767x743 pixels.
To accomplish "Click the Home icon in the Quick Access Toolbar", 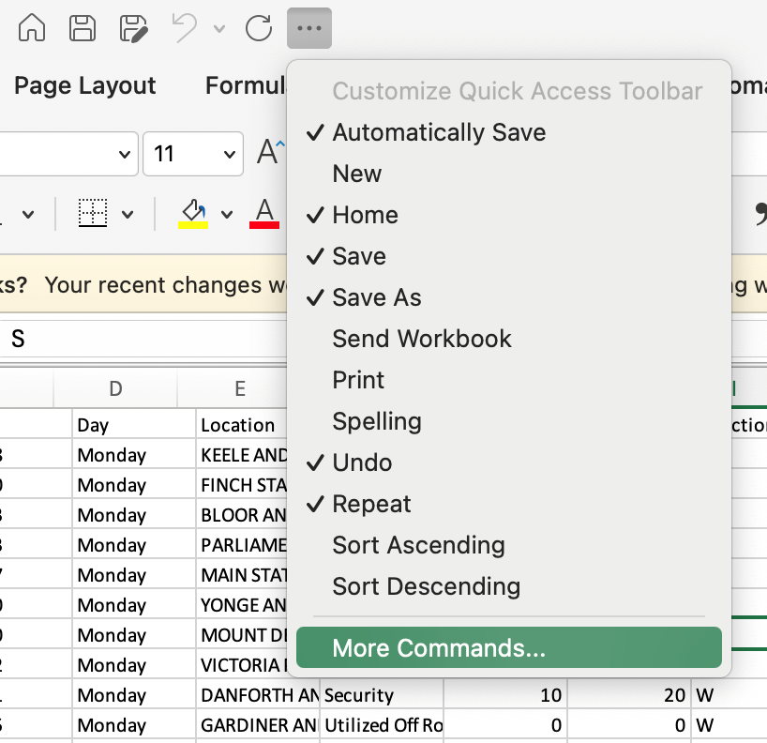I will 32,28.
